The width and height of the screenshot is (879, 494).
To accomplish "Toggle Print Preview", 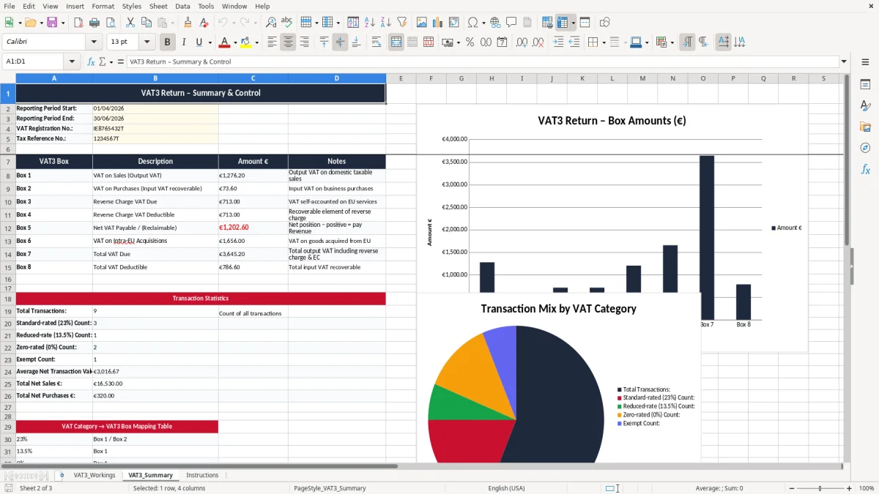I will coord(111,23).
